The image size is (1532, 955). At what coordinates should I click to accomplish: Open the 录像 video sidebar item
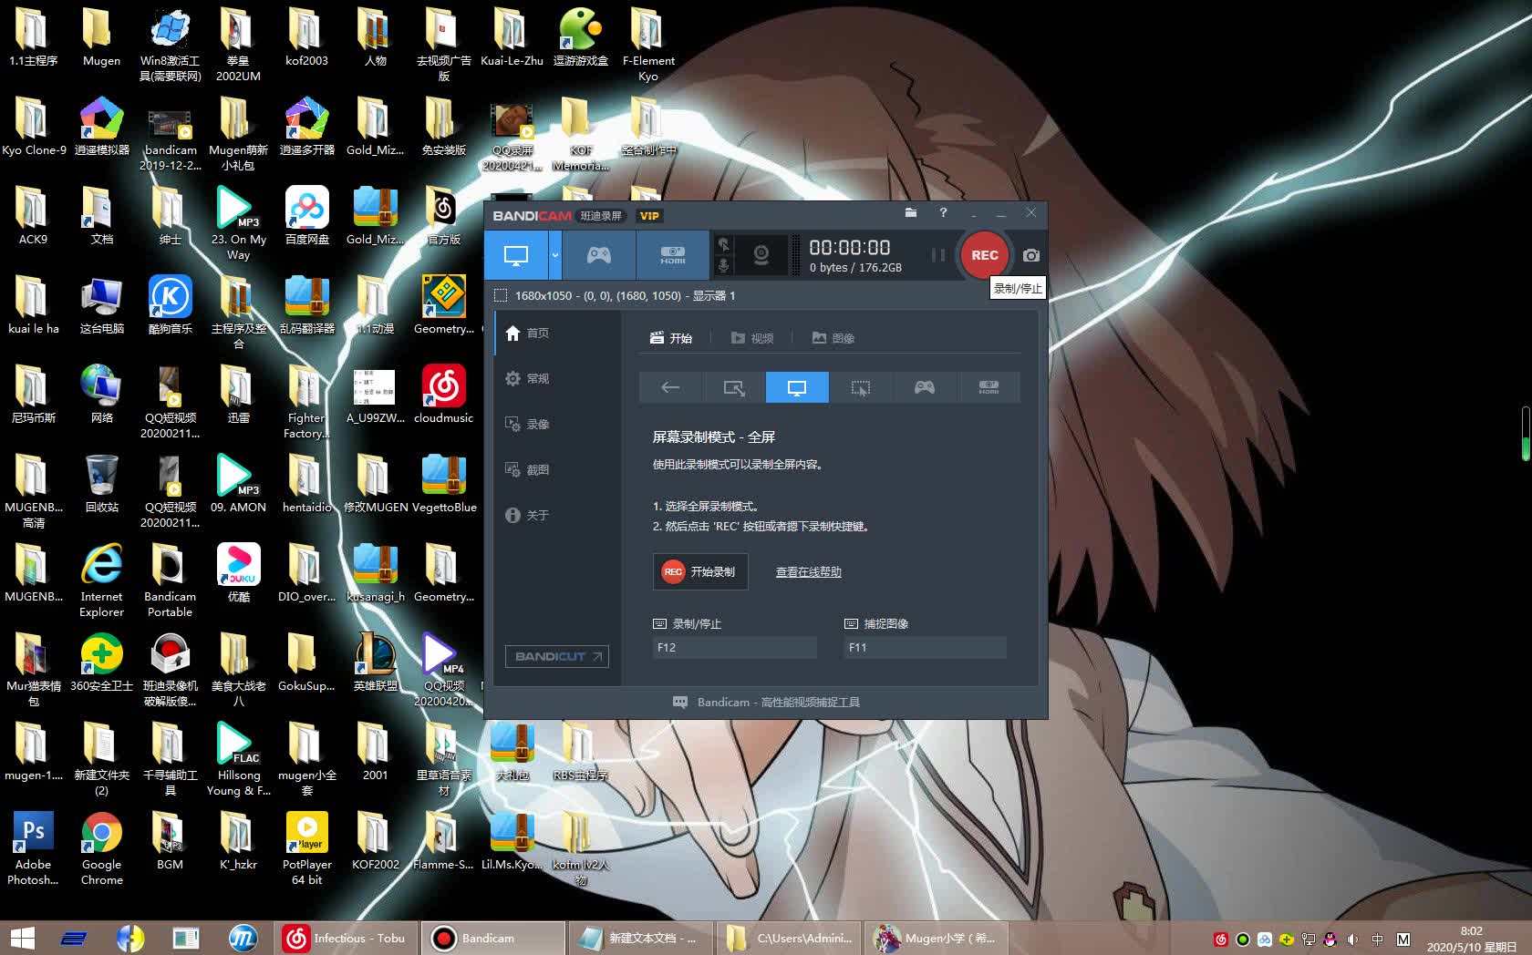tap(557, 424)
